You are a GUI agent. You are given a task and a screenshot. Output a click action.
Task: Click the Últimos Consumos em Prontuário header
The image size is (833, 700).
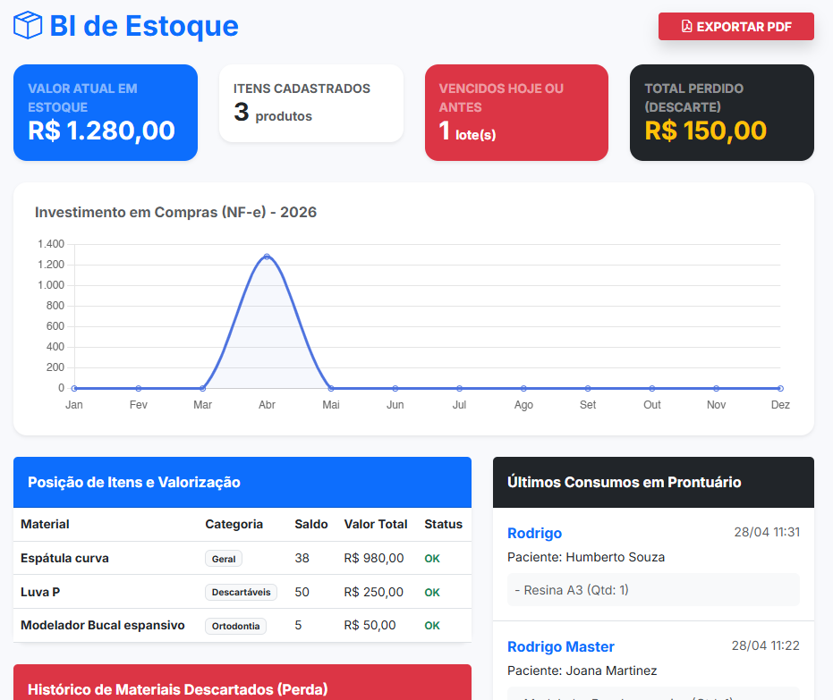point(653,482)
